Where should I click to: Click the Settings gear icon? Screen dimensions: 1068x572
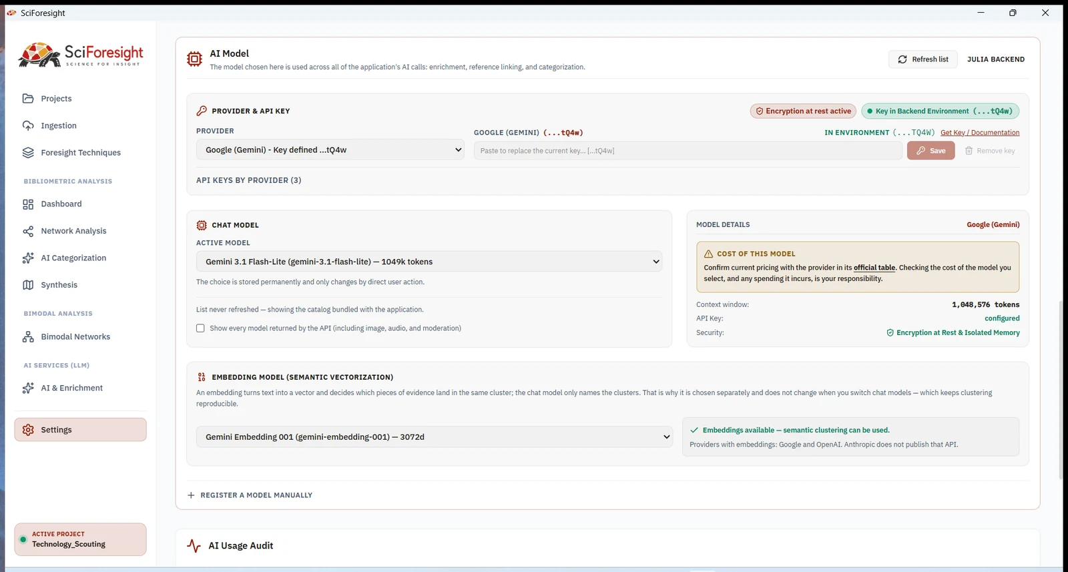point(28,430)
